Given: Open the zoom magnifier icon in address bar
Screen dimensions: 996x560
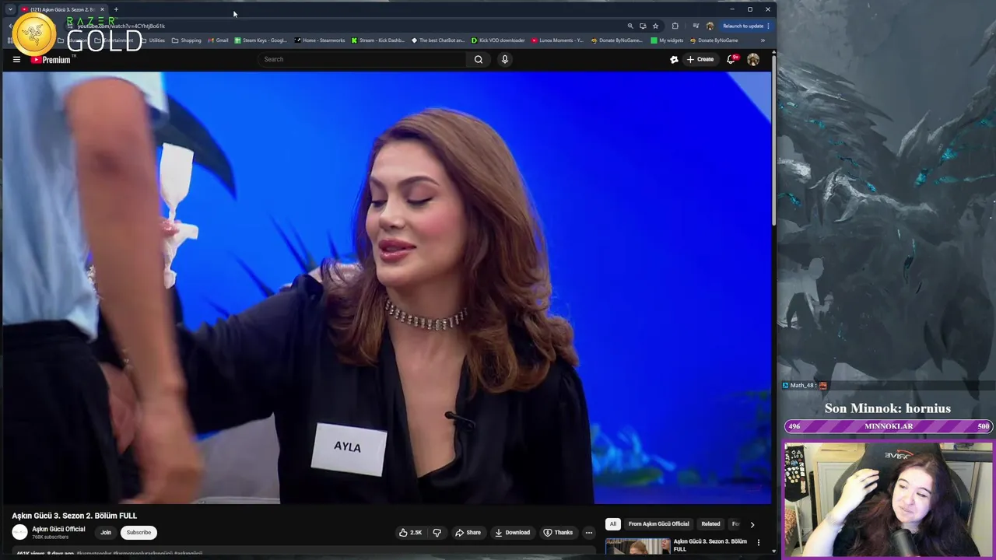Looking at the screenshot, I should (630, 26).
